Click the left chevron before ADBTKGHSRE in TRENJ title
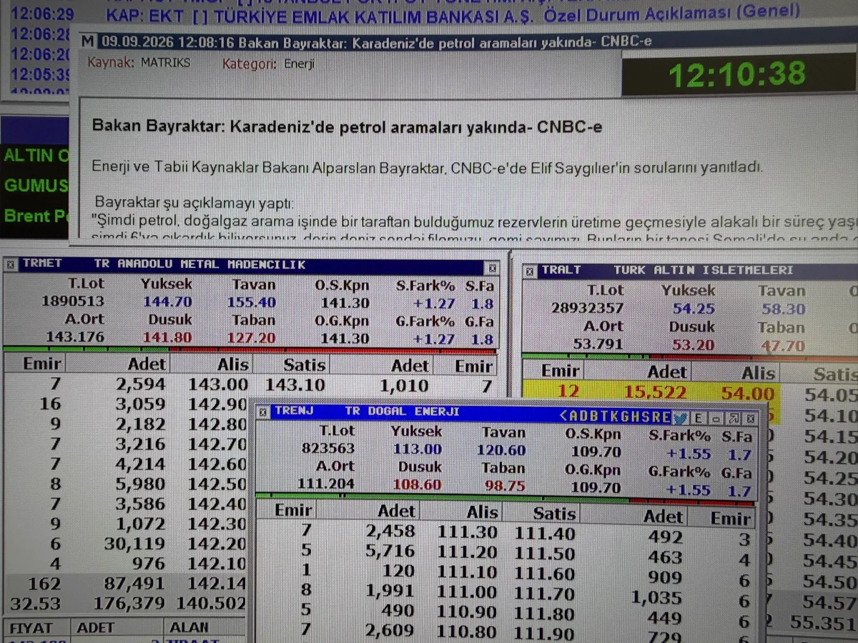The image size is (858, 643). (563, 417)
